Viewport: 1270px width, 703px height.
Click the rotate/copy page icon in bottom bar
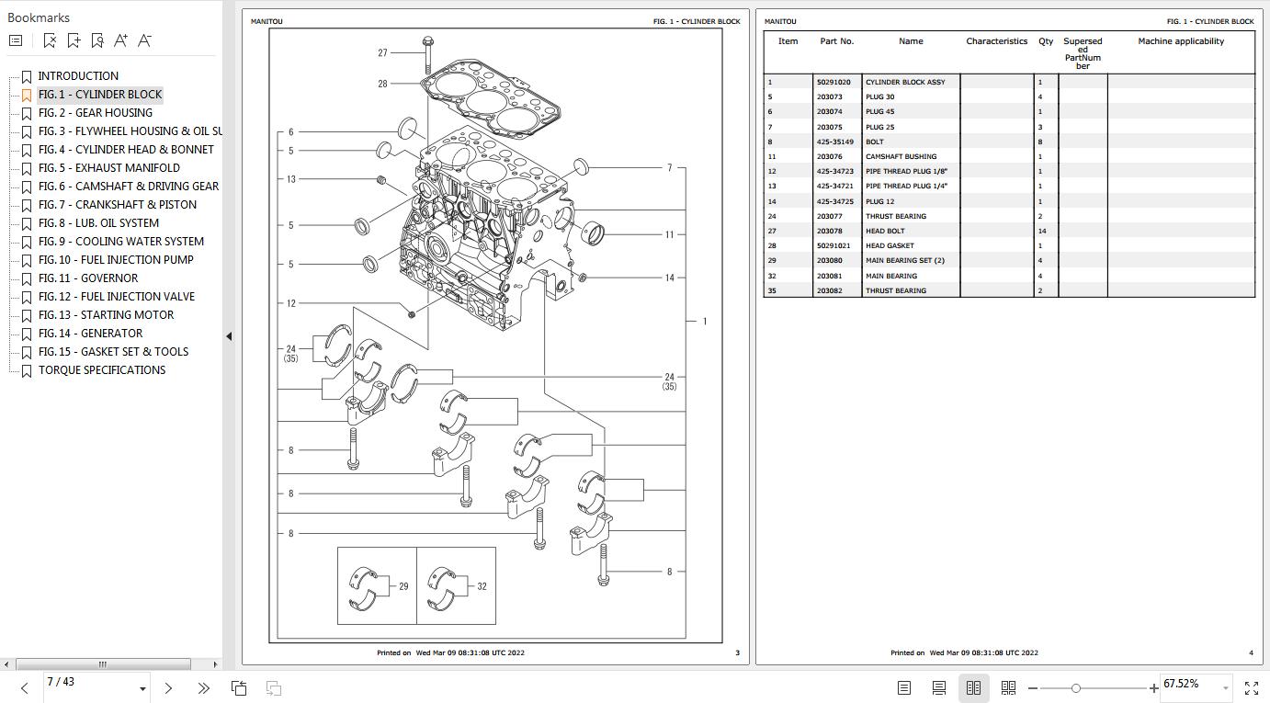tap(239, 687)
